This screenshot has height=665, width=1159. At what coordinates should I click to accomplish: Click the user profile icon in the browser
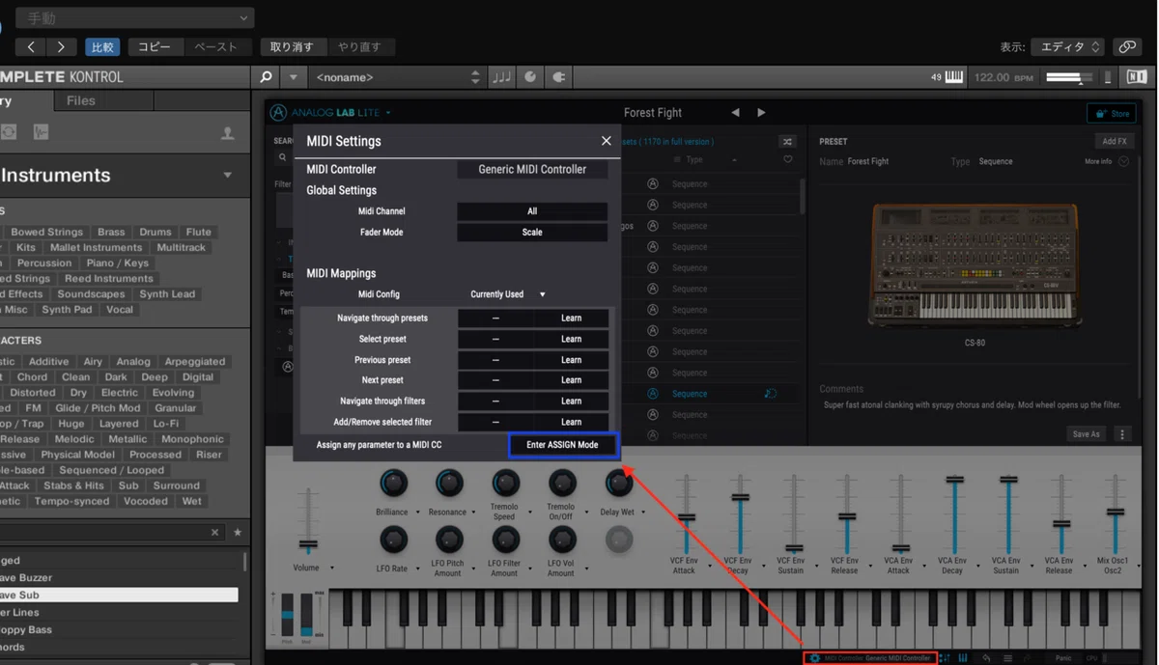coord(228,133)
